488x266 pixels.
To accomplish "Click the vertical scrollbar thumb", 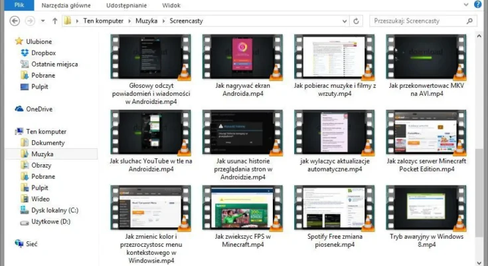I will (x=479, y=193).
